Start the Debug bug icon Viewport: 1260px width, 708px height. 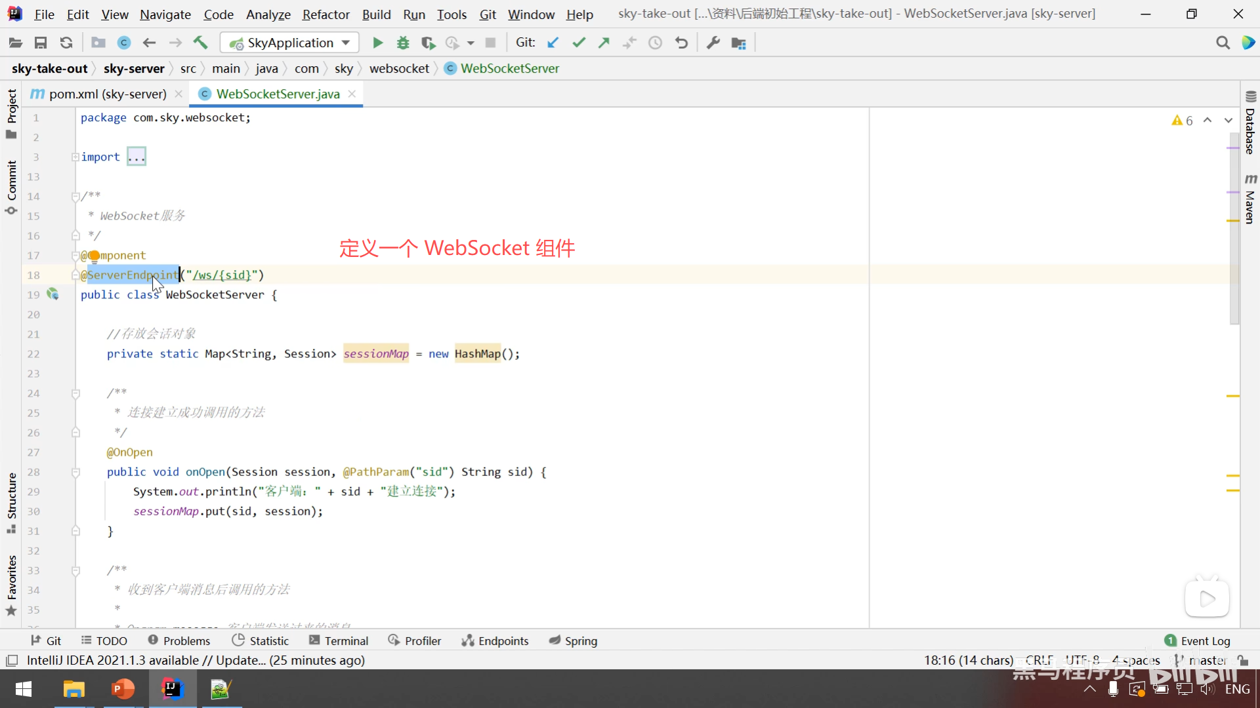tap(403, 43)
